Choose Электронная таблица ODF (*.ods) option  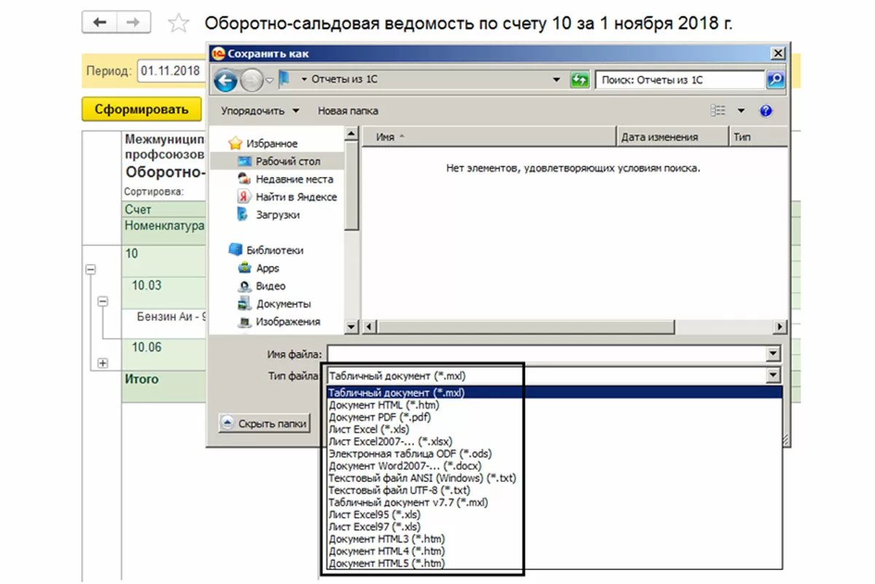click(x=554, y=454)
